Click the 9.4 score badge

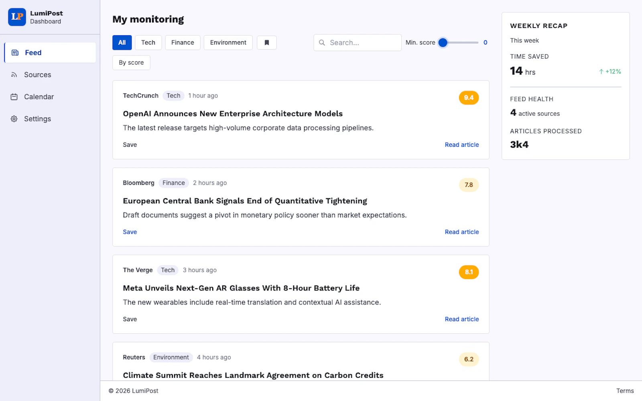click(469, 97)
